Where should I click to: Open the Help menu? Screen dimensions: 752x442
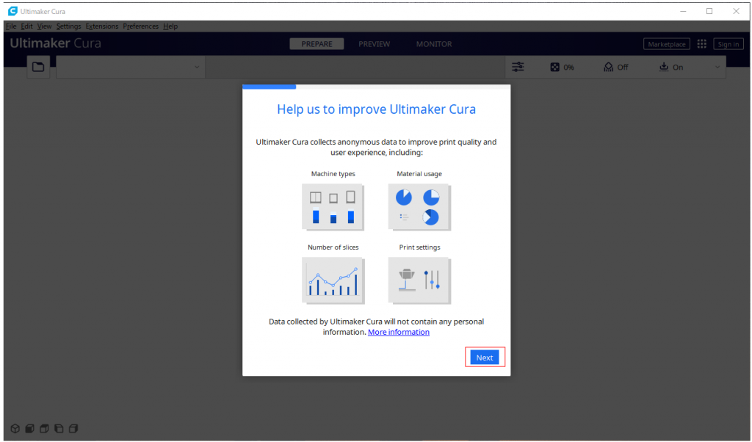coord(170,26)
